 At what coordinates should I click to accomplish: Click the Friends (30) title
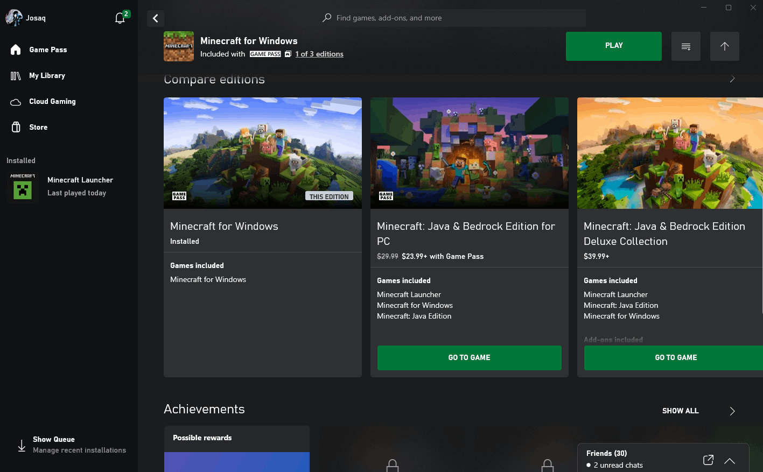(x=607, y=453)
